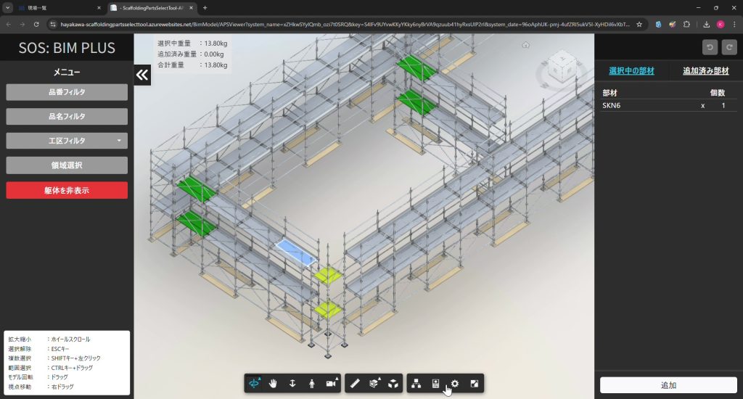
Task: Choose the Zoom (dolly) tool
Action: tap(292, 383)
